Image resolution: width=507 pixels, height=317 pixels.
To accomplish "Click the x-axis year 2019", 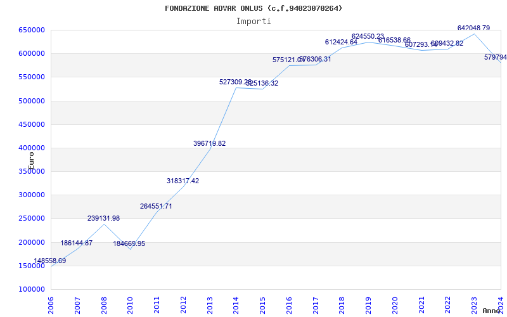I will [369, 305].
